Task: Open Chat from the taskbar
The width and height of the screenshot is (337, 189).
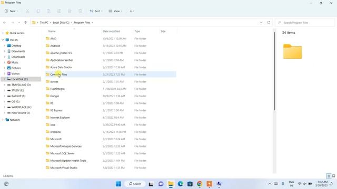Action: click(161, 184)
